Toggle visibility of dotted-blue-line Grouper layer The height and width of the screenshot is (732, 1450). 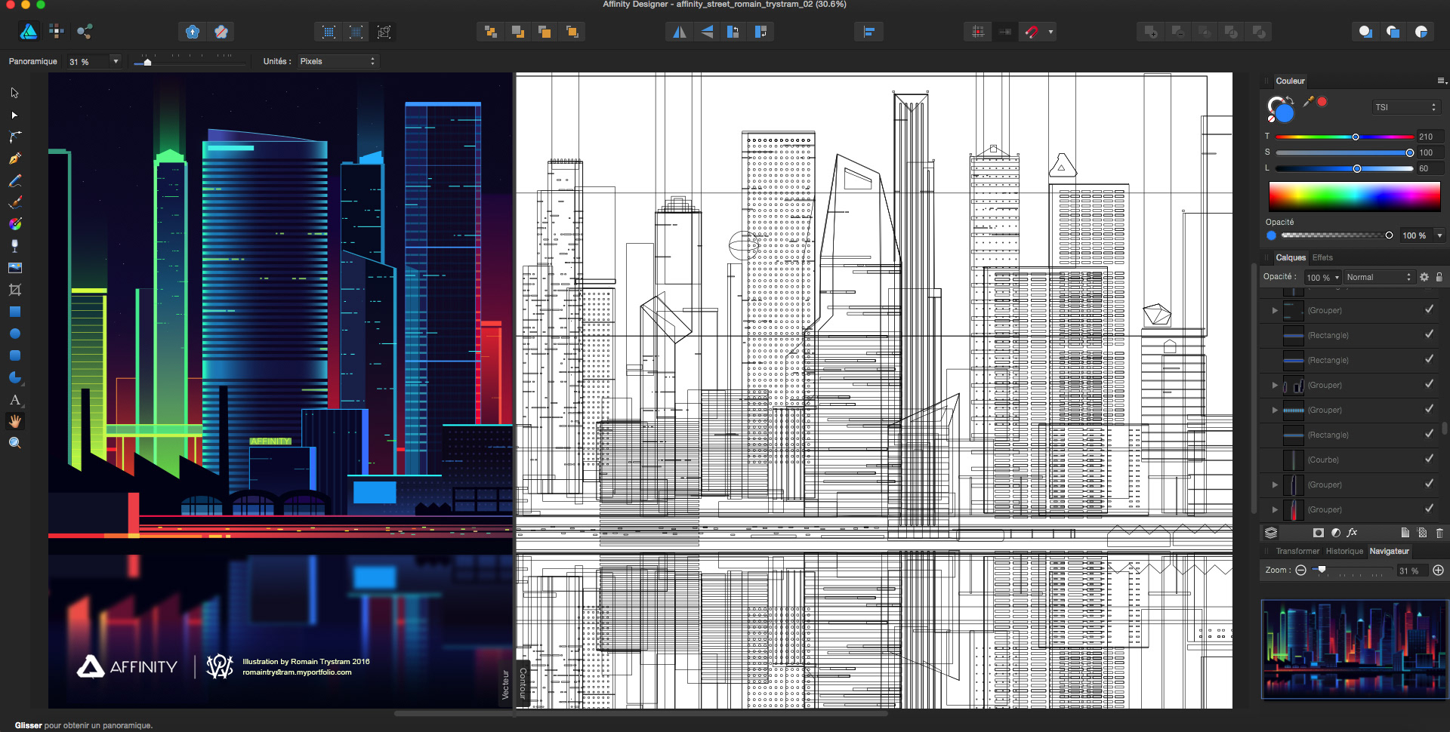[1429, 409]
